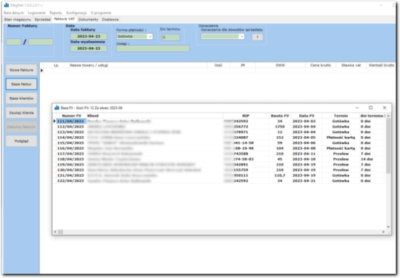Select invoice row 111/04/2023
This screenshot has width=400, height=278.
click(x=220, y=121)
